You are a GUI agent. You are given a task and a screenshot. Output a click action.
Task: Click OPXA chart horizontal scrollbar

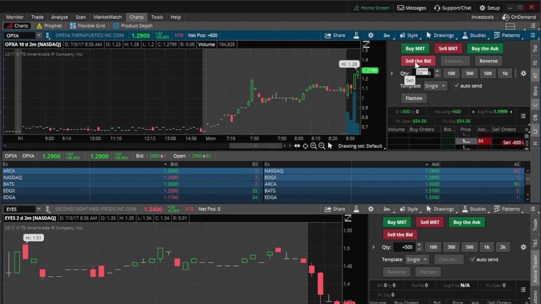pos(255,146)
